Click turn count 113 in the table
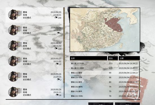Screen dimensions: 155x105 coord(111,64)
